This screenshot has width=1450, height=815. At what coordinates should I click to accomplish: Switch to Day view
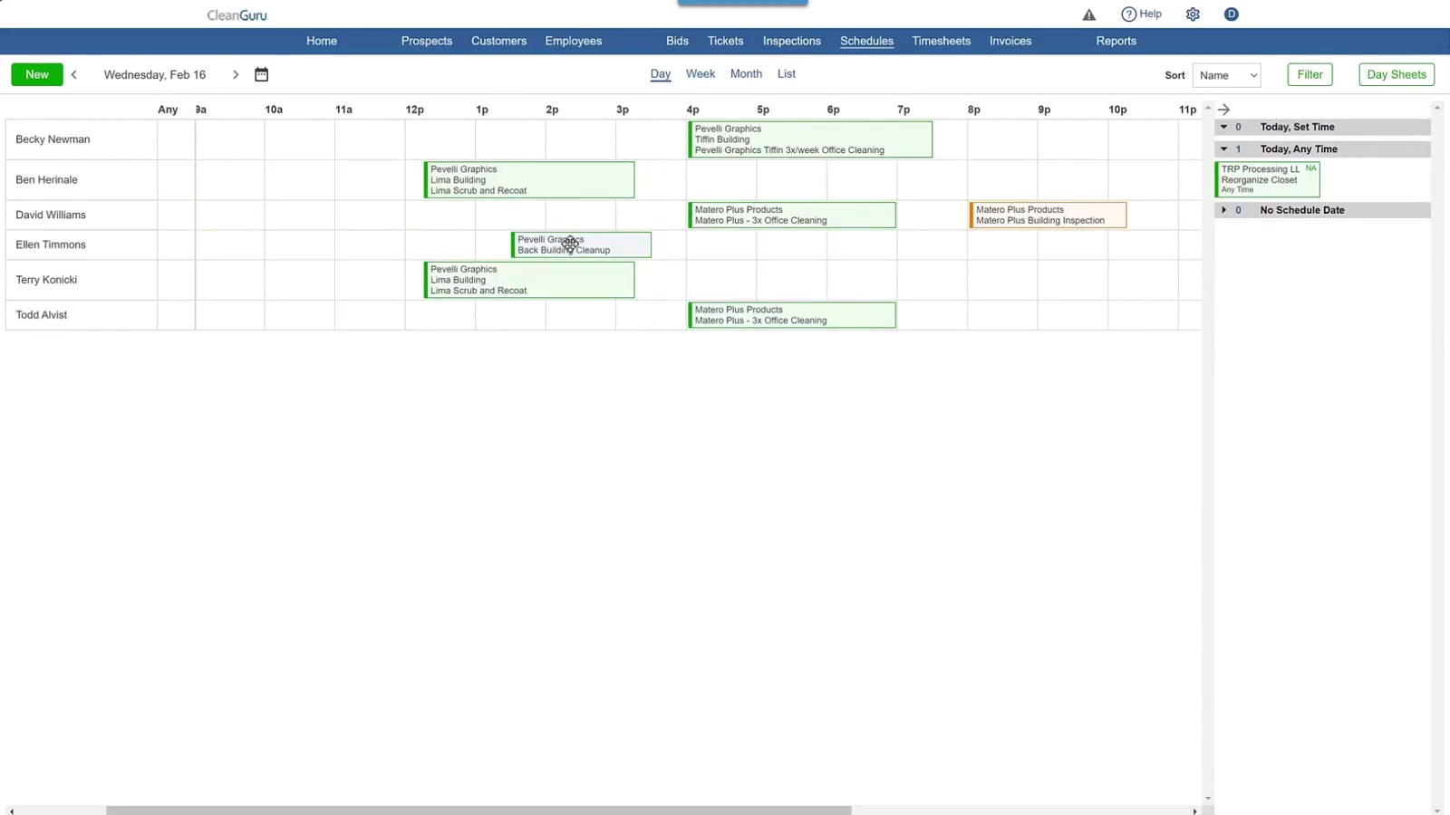tap(661, 74)
